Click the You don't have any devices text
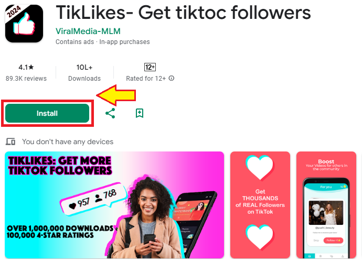362x261 pixels. 68,142
